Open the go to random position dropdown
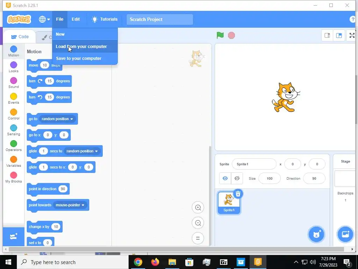 pyautogui.click(x=57, y=119)
